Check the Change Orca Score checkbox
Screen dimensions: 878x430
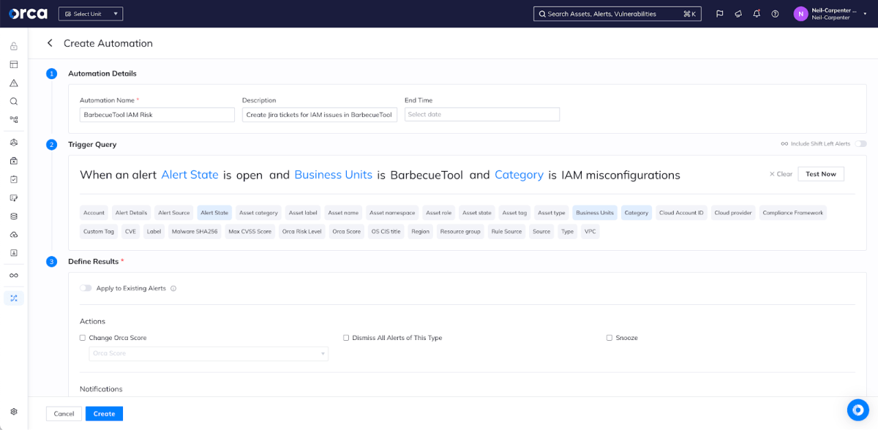tap(83, 338)
